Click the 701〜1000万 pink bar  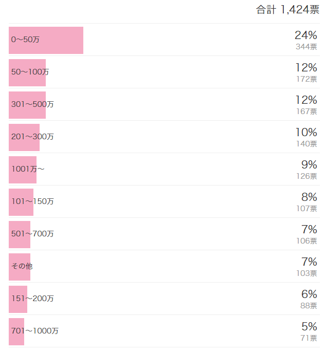coord(16,331)
